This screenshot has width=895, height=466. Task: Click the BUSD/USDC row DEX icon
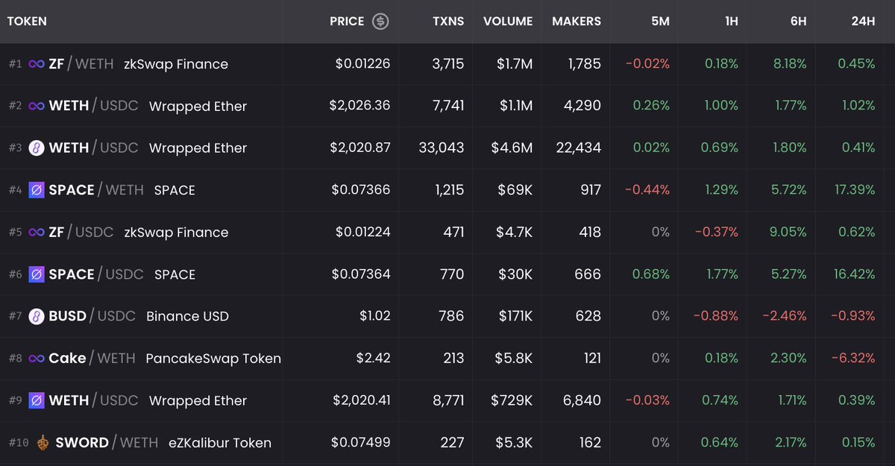click(37, 316)
